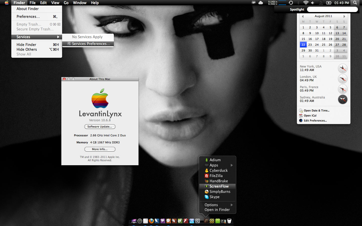This screenshot has height=226, width=362.
Task: Launch iTunes from the Dock
Action: (x=192, y=221)
